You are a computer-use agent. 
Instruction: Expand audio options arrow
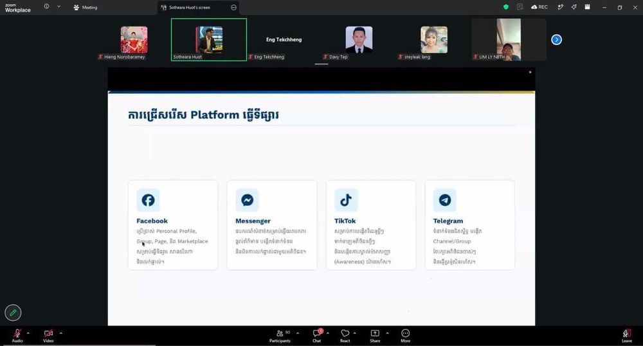(x=28, y=333)
